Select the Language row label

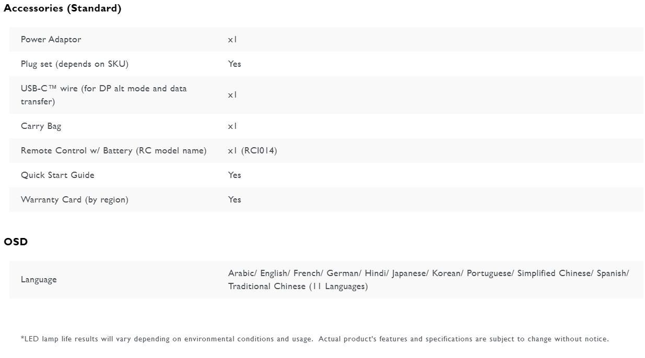click(x=39, y=280)
